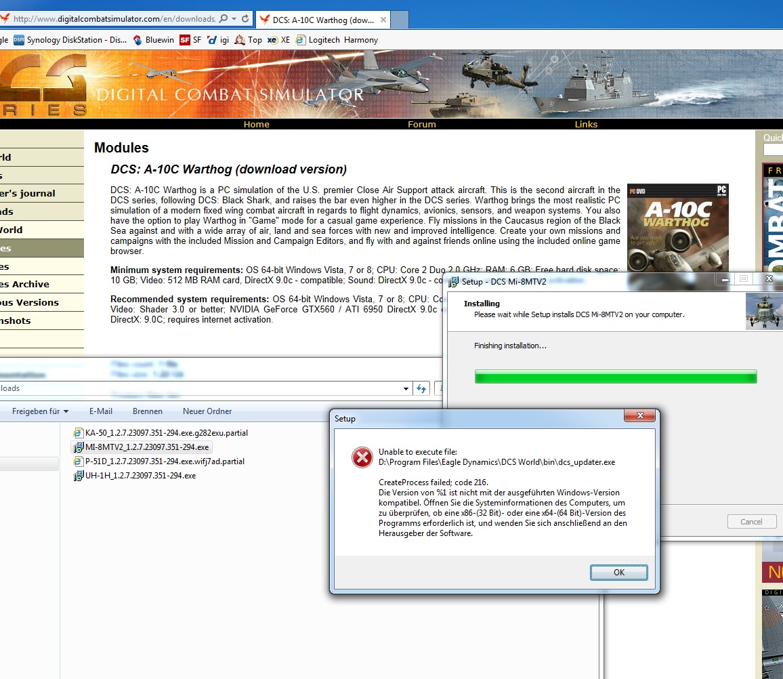
Task: Open the Versions sidebar menu item
Action: pyautogui.click(x=42, y=302)
